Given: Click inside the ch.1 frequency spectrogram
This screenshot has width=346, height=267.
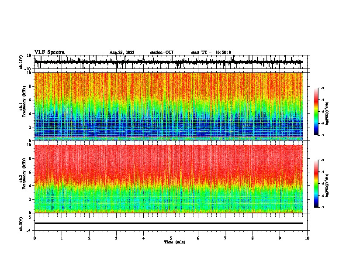Looking at the screenshot, I should click(x=169, y=106).
